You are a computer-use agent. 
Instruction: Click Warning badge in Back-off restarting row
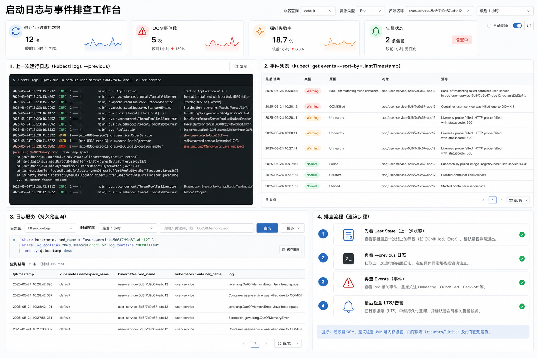313,91
